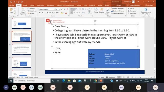This screenshot has width=164, height=92.
Task: Click the Restablecer slide button
Action: click(x=32, y=11)
